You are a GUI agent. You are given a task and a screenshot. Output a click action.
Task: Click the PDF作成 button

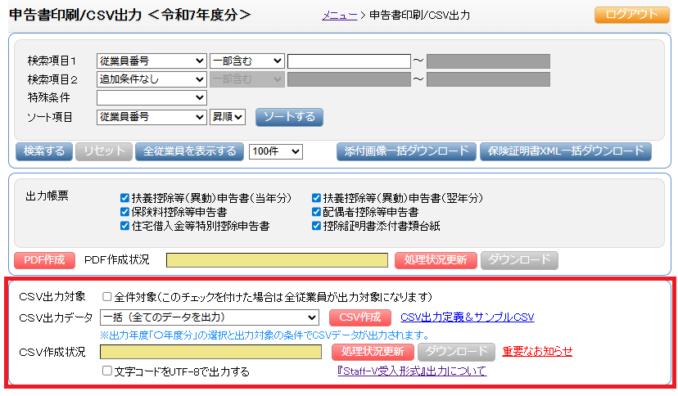[x=44, y=260]
